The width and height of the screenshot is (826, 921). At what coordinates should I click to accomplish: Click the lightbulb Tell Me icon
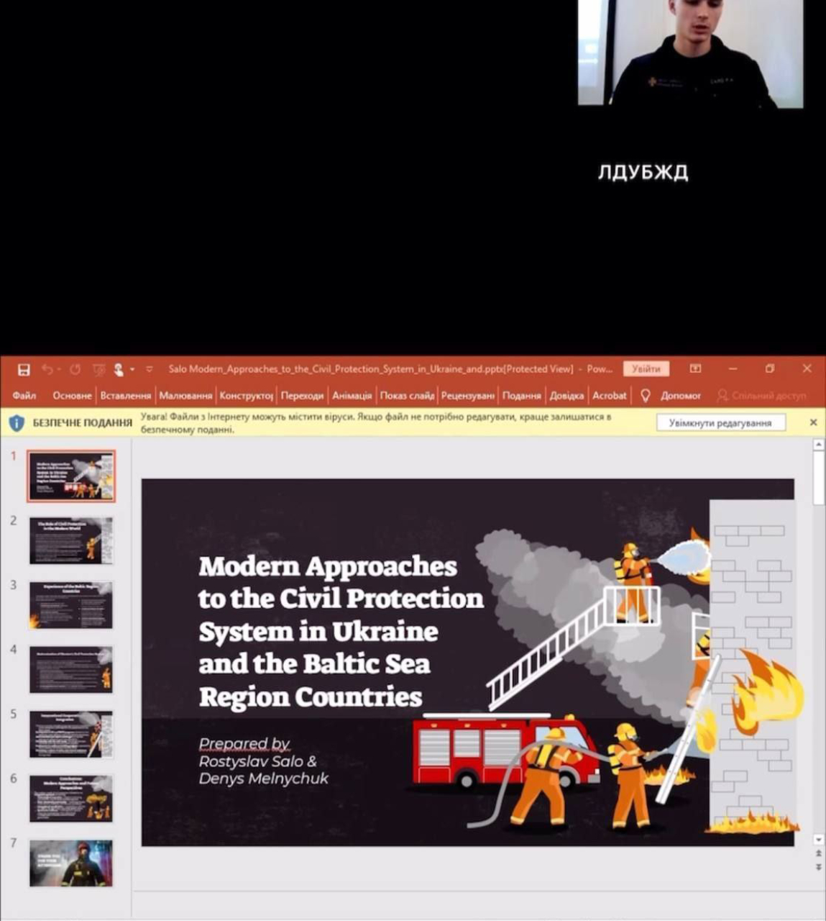pos(645,396)
